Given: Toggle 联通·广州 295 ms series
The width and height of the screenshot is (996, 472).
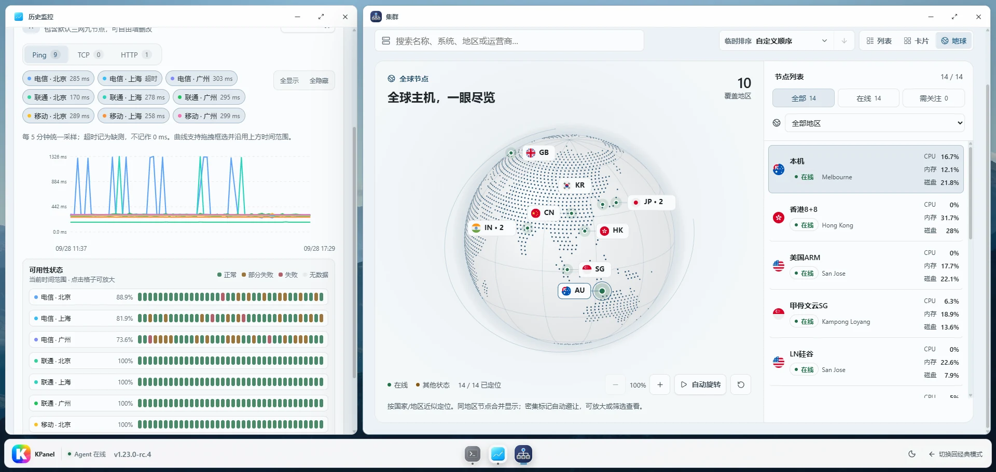Looking at the screenshot, I should [x=209, y=97].
